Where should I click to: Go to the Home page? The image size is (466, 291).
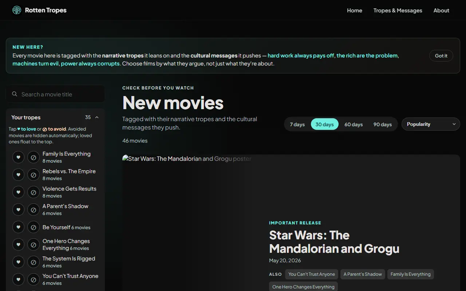[355, 10]
